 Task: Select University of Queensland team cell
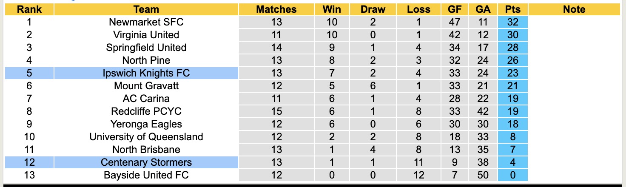146,137
